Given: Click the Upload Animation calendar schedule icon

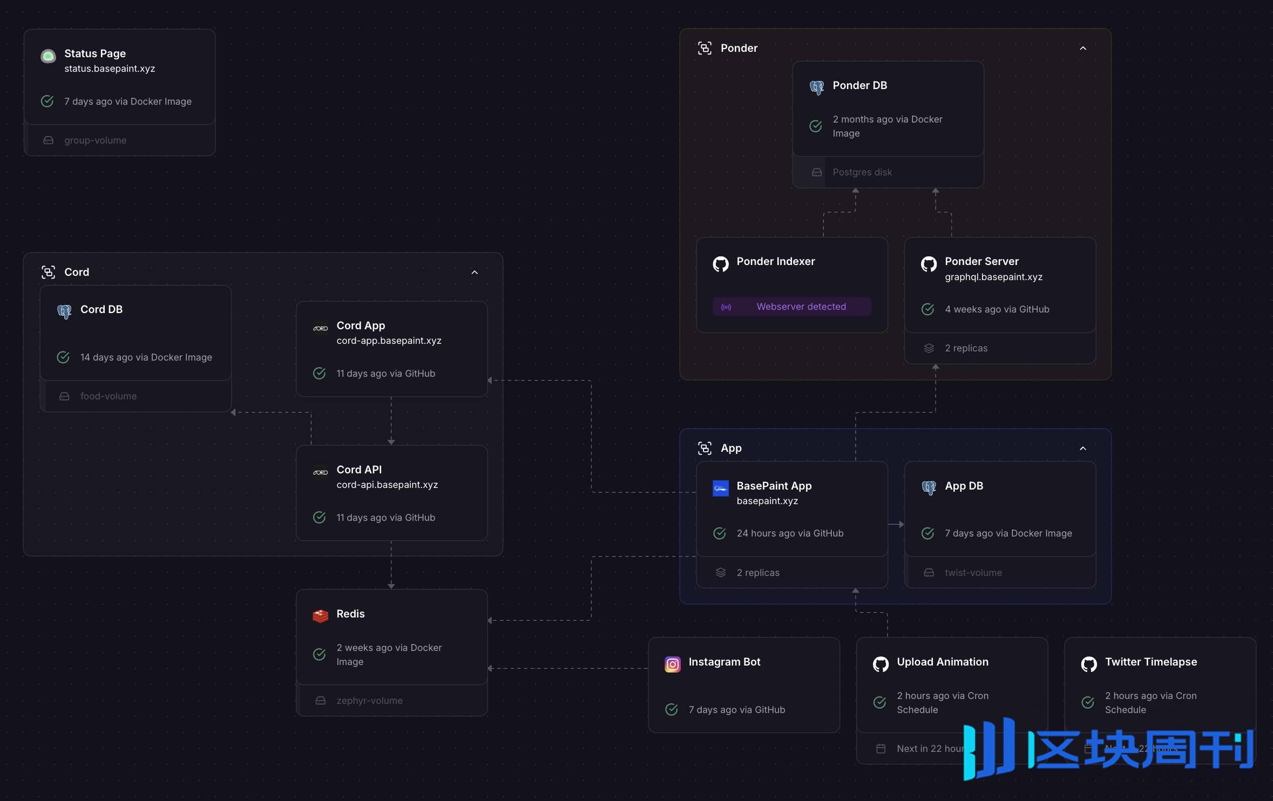Looking at the screenshot, I should (881, 749).
